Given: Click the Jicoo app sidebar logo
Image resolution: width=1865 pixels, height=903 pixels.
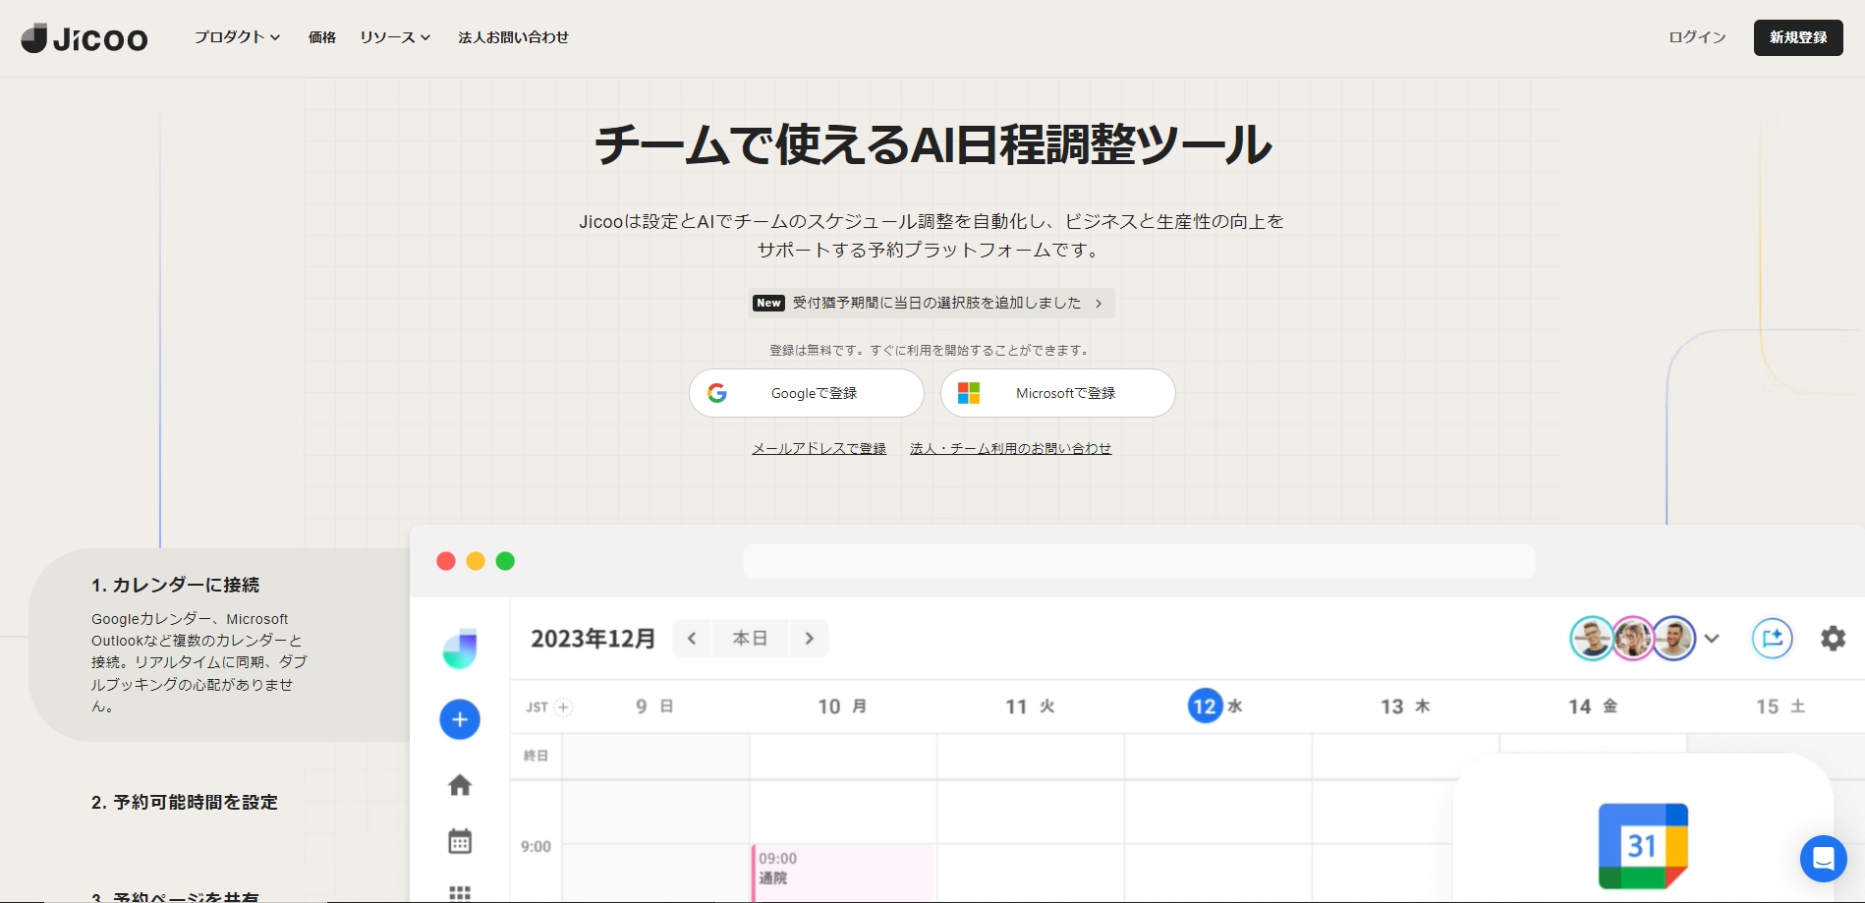Looking at the screenshot, I should pyautogui.click(x=460, y=649).
